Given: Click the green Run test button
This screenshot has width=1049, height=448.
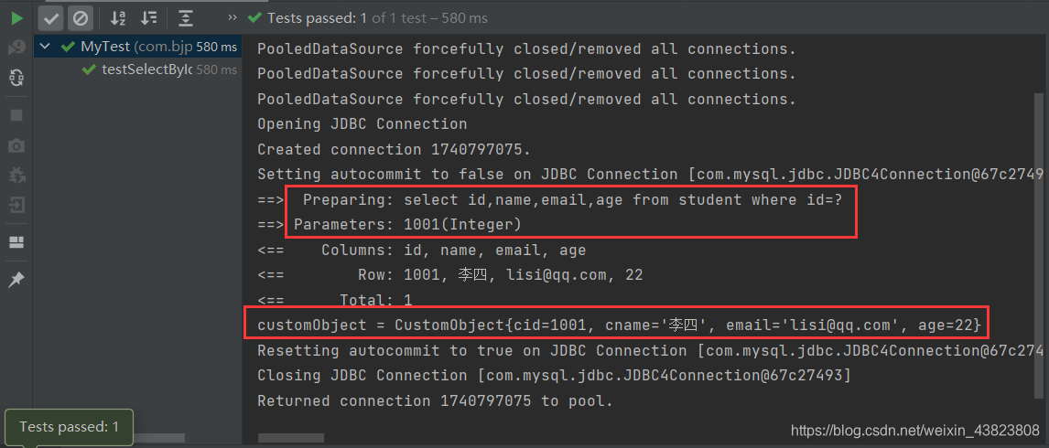Looking at the screenshot, I should (x=16, y=17).
